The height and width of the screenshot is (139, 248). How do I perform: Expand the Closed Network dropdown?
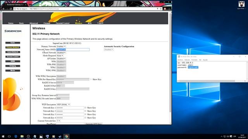click(61, 53)
